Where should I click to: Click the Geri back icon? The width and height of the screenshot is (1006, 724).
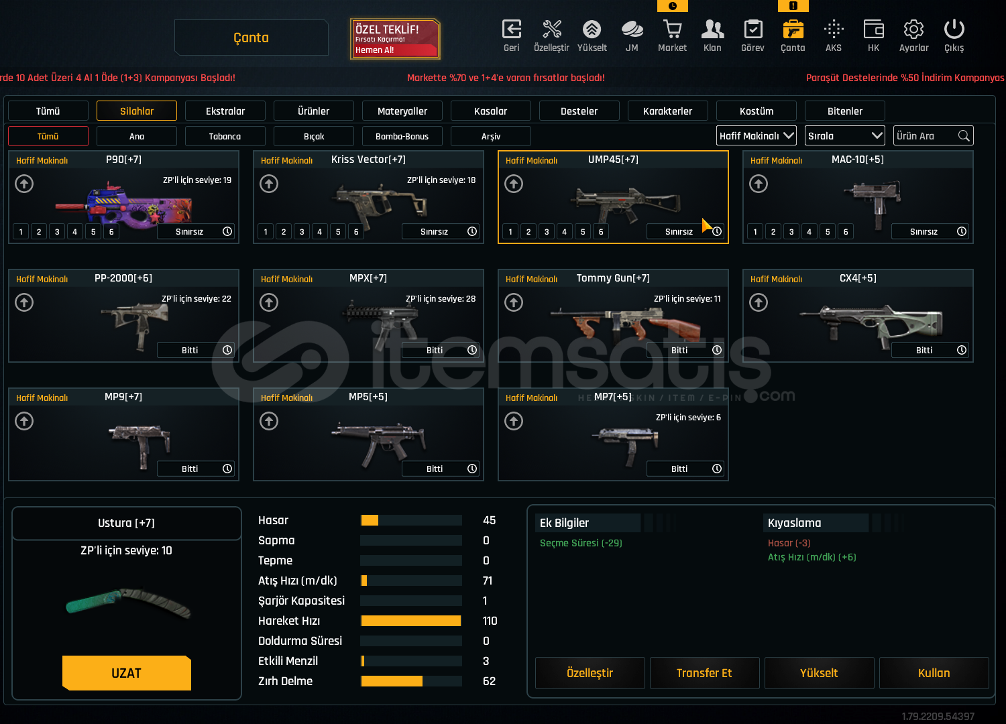pos(511,30)
